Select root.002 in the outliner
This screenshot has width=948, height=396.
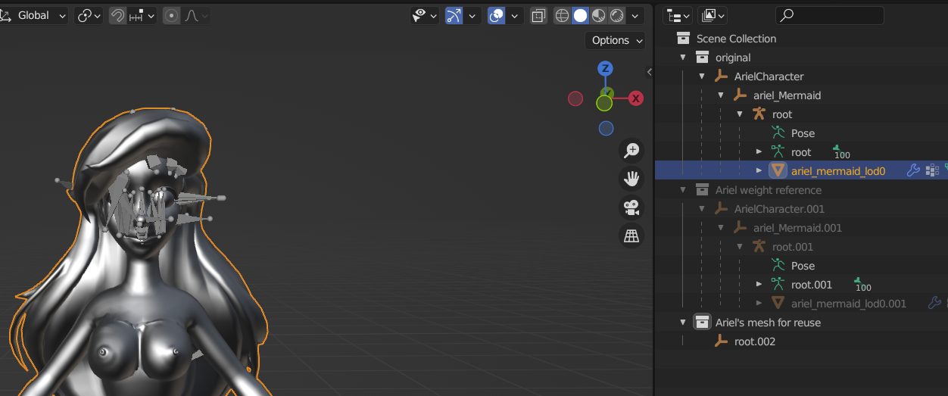click(x=754, y=341)
